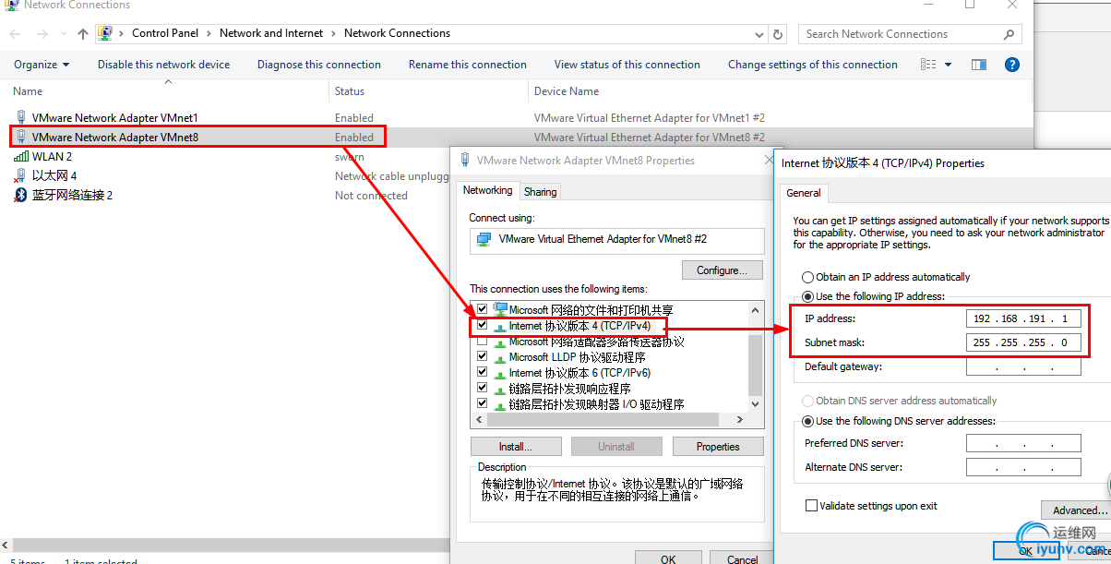Go up one level with Up arrow
Screen dimensions: 1111x564
point(83,34)
